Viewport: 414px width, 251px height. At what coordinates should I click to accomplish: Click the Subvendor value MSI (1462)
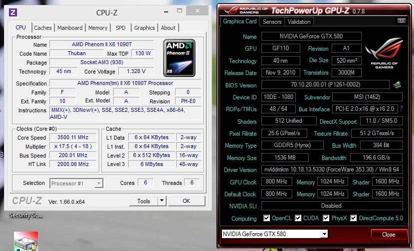[367, 97]
